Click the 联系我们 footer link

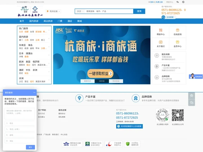tap(56, 135)
